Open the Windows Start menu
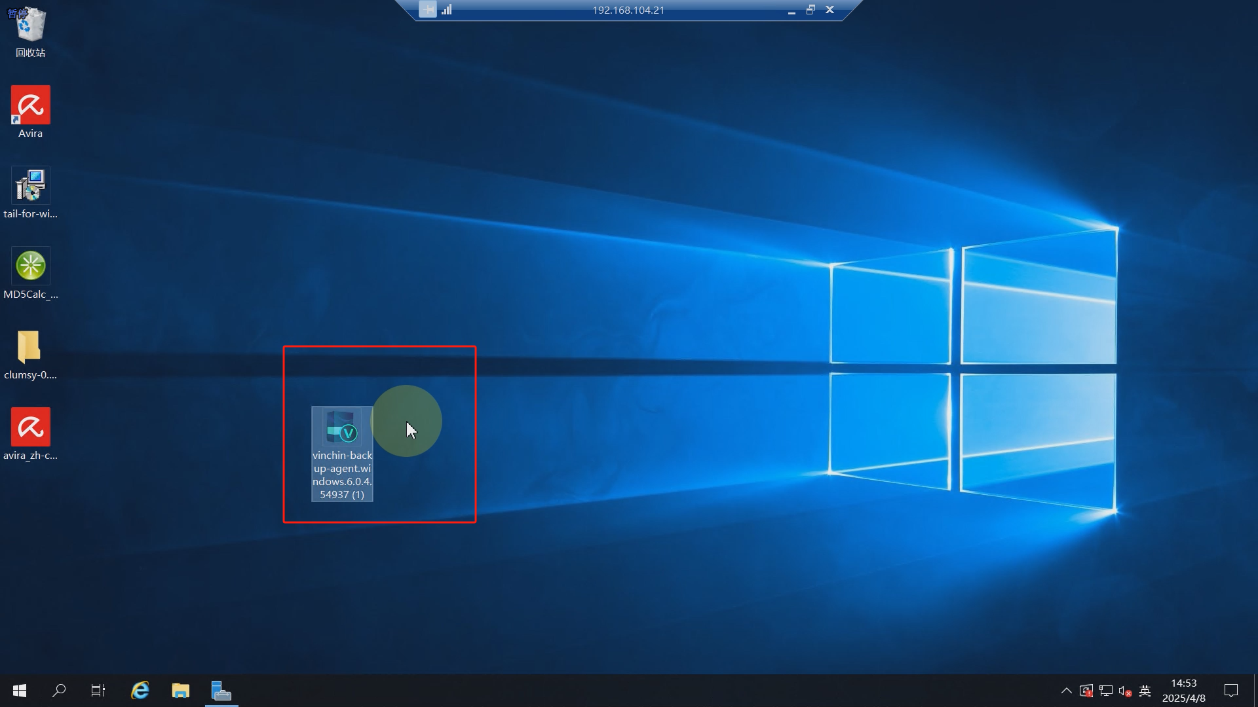Screen dimensions: 1258x707 (x=20, y=691)
